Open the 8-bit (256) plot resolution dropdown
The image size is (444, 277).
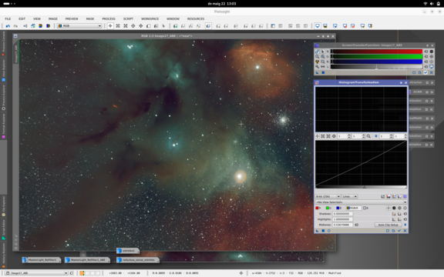pyautogui.click(x=328, y=196)
